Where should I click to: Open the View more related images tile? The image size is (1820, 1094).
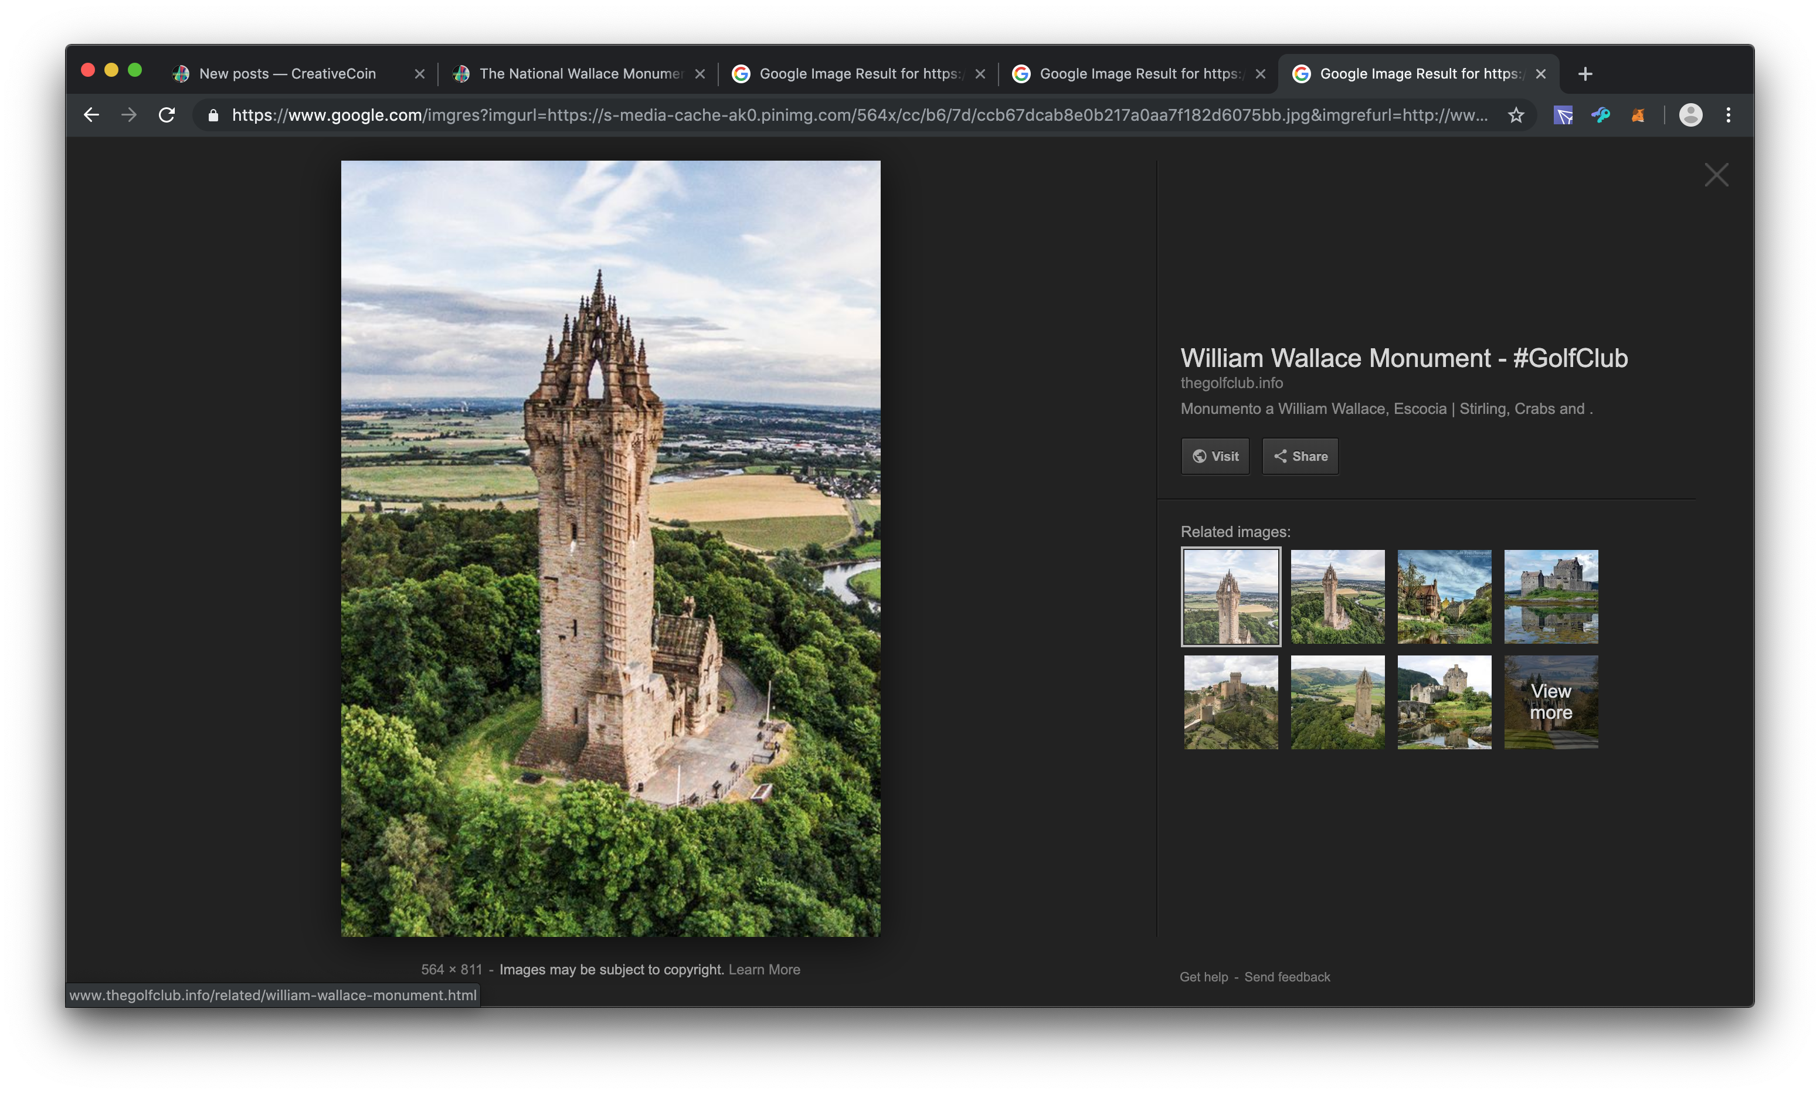(1551, 702)
